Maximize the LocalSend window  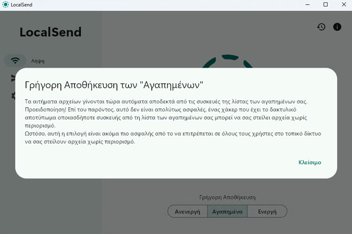coord(325,5)
